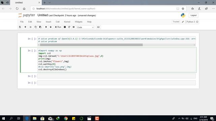Screen dimensions: 216x121
Task: Open the Kernel menu
Action: point(67,22)
